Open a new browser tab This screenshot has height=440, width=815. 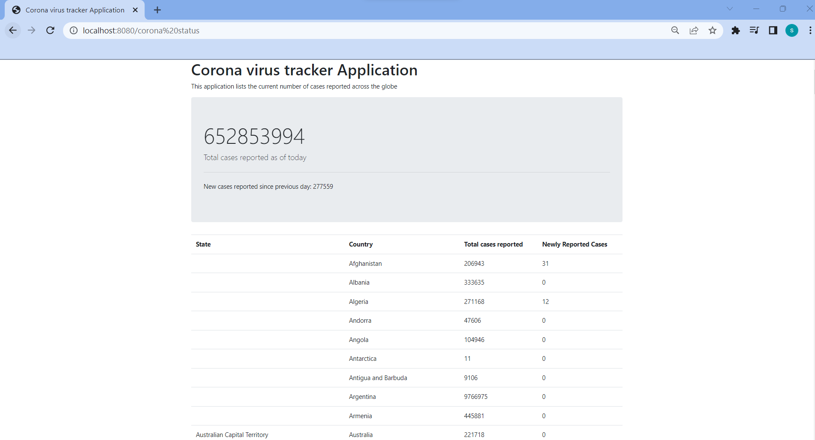(157, 10)
